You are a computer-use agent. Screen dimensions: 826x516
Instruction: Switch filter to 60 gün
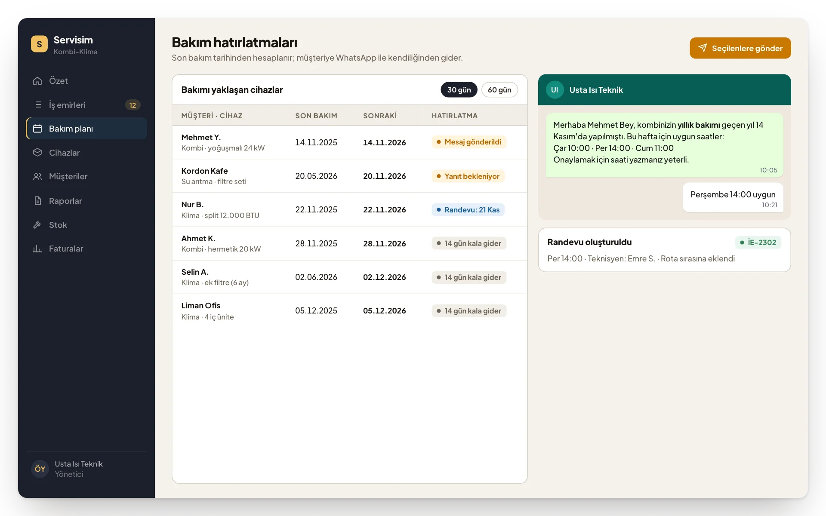499,90
